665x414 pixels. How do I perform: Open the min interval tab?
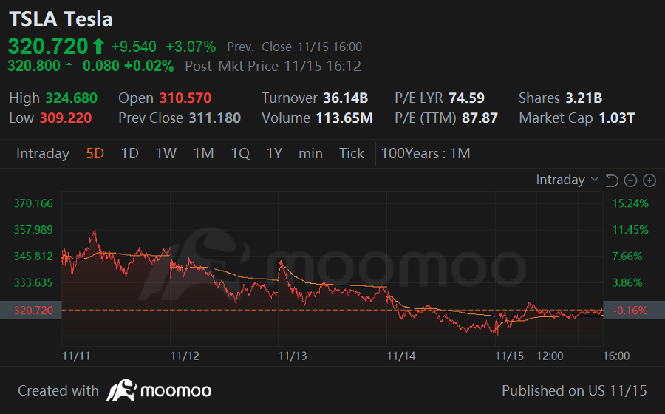point(310,153)
